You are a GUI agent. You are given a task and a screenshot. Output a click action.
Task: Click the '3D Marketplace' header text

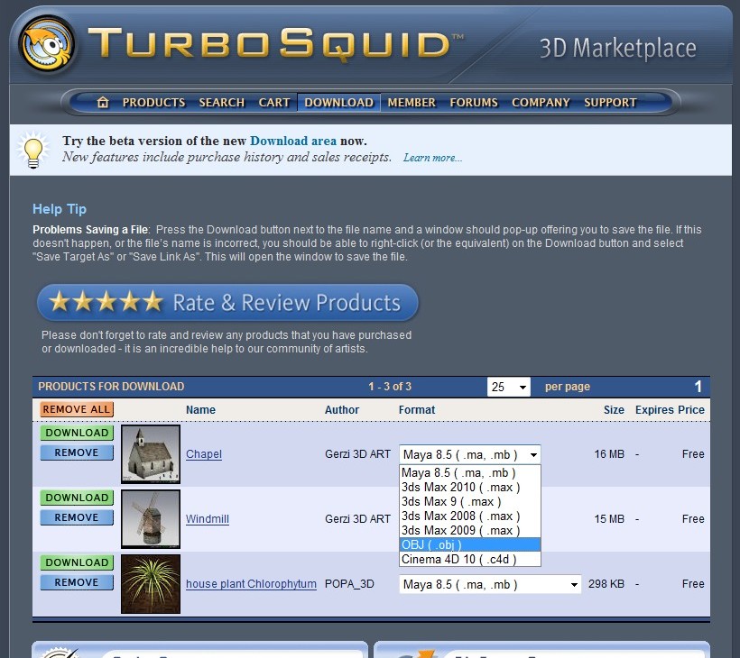pos(618,48)
